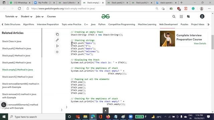This screenshot has width=214, height=120.
Task: Switch to the Java Collection tab
Action: click(x=69, y=3)
